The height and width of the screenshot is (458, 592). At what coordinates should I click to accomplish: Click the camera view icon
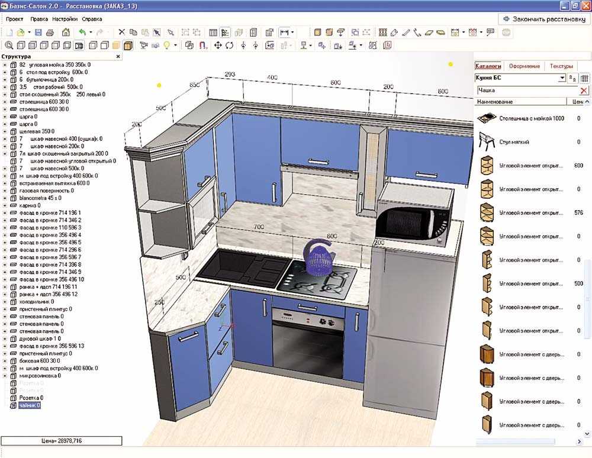pyautogui.click(x=143, y=46)
